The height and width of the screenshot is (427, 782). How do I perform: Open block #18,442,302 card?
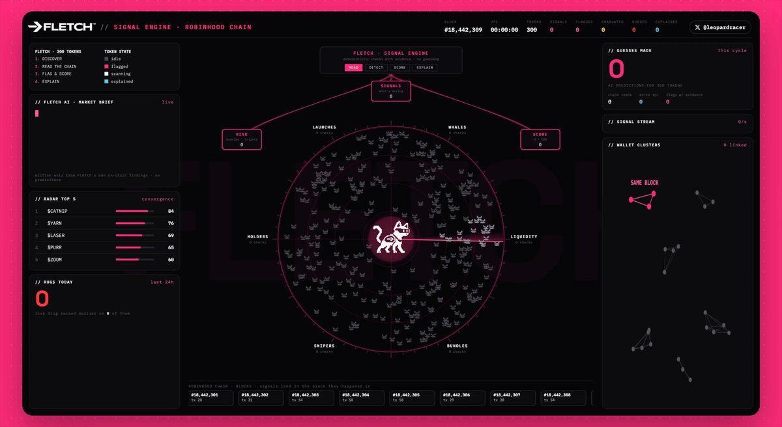click(261, 398)
